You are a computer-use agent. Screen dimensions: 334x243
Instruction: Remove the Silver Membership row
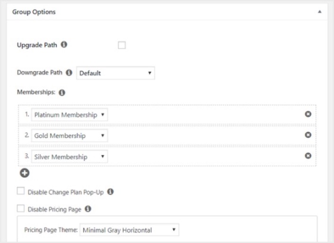308,156
